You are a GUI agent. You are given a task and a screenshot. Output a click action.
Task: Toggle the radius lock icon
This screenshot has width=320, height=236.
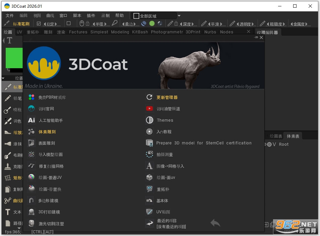click(x=88, y=23)
